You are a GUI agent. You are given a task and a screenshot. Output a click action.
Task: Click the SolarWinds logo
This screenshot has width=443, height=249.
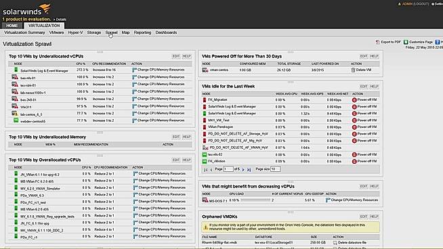click(27, 9)
